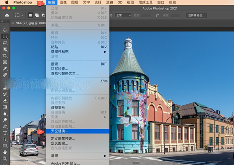
Task: Close the 966 (73).jpg document tab
Action: pyautogui.click(x=14, y=23)
